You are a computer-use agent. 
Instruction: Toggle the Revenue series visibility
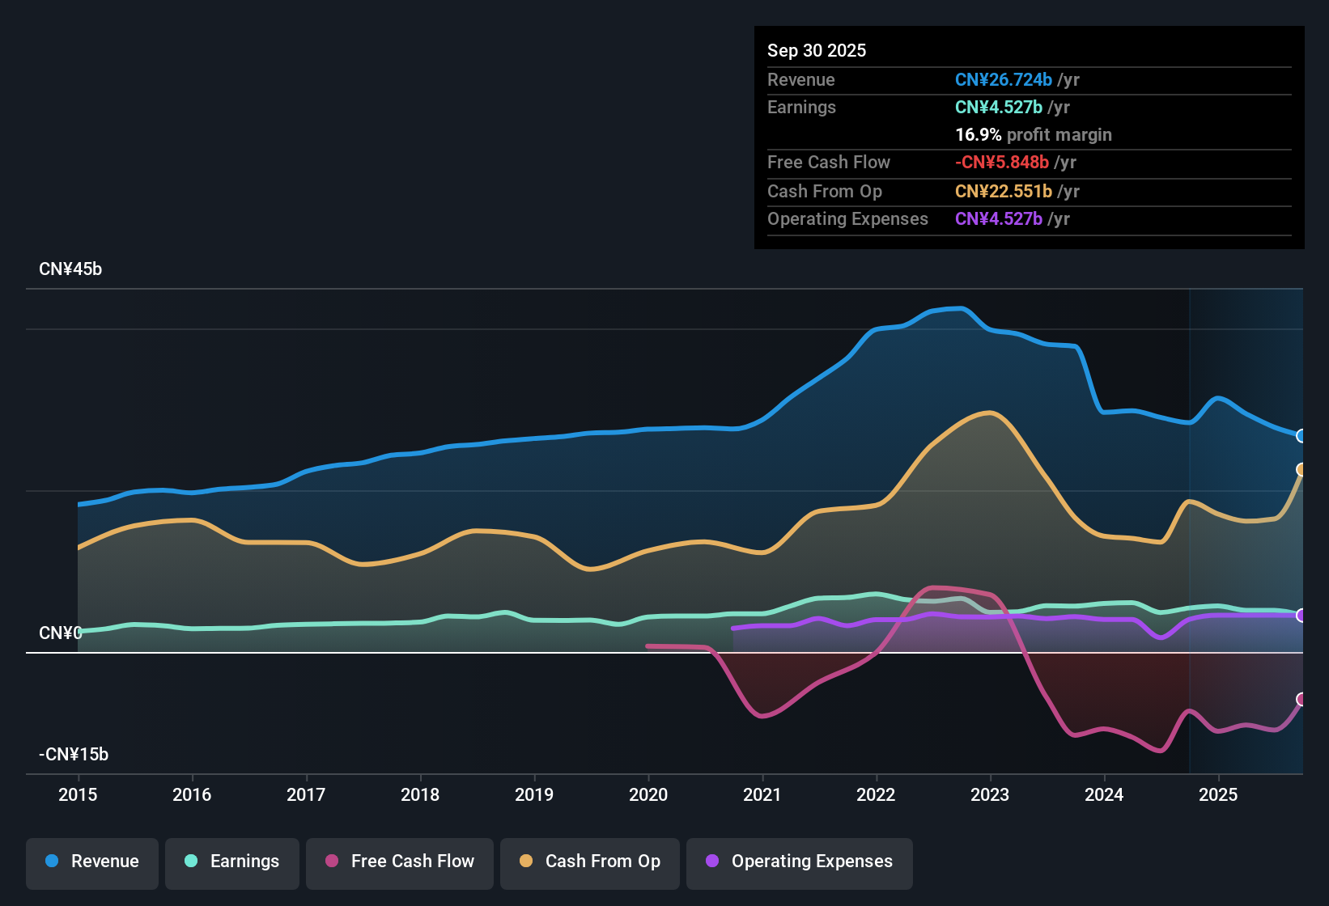[91, 862]
